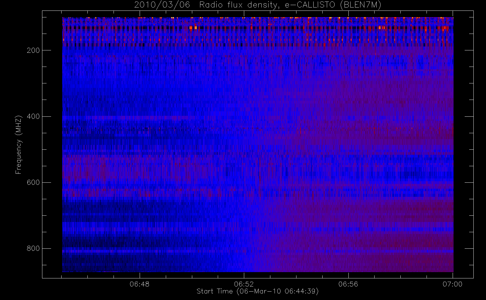
Task: Click the 06:48 time tick label
Action: 140,284
